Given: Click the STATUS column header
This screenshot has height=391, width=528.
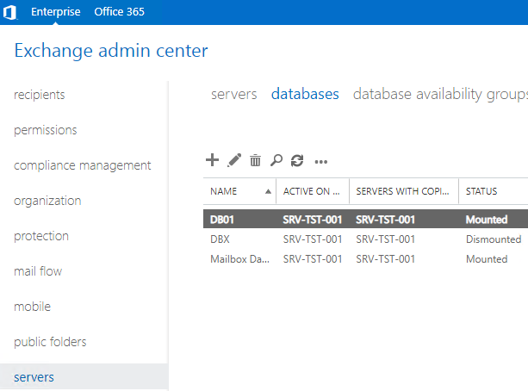Looking at the screenshot, I should [481, 191].
